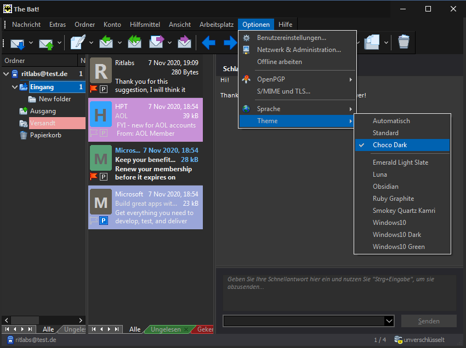Open dropdown arrow next to forward icon
This screenshot has width=466, height=348.
(170, 43)
